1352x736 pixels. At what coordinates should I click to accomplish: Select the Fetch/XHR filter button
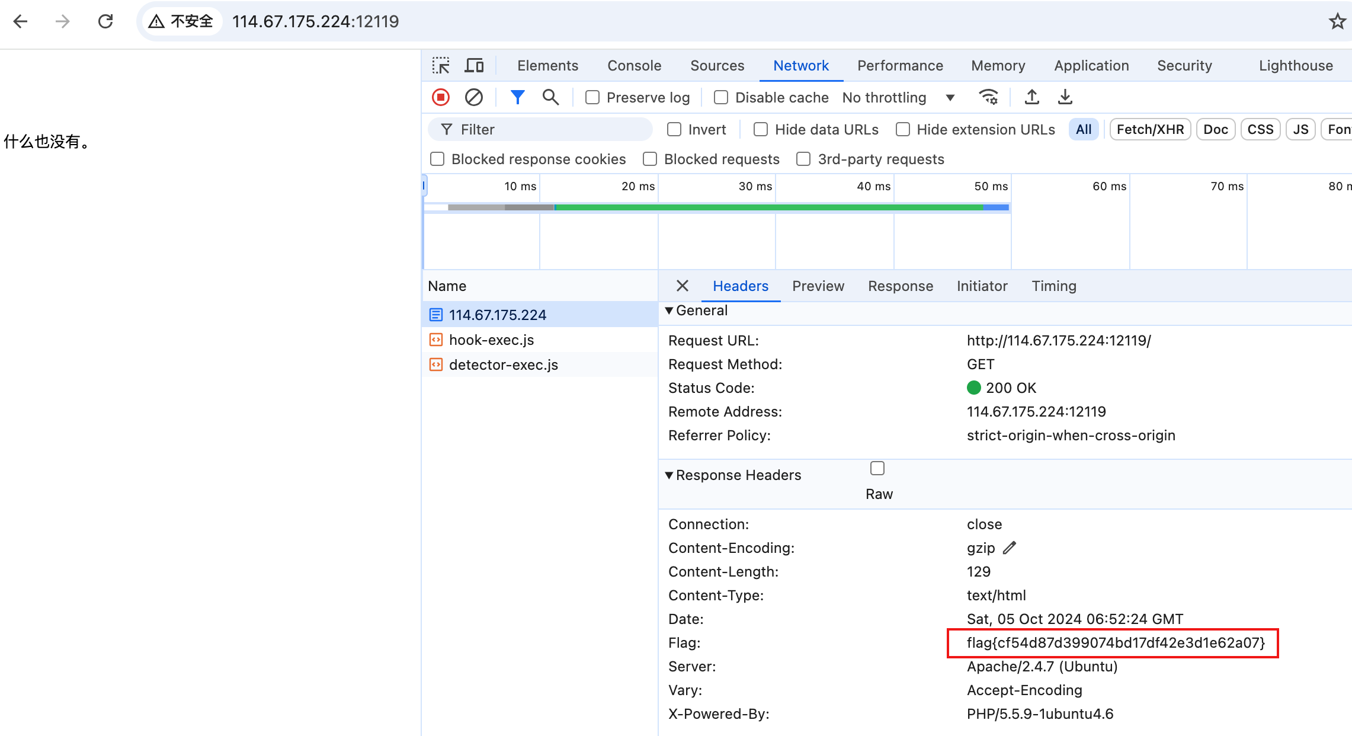coord(1150,129)
